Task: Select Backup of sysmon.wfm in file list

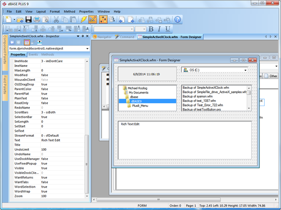Action: (197, 96)
